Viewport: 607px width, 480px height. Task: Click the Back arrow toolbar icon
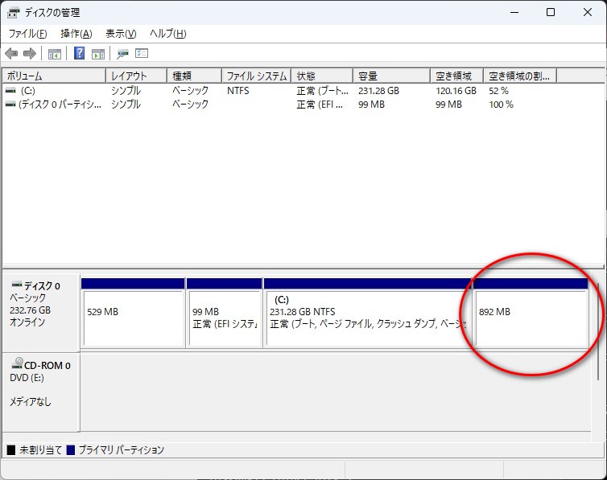11,53
